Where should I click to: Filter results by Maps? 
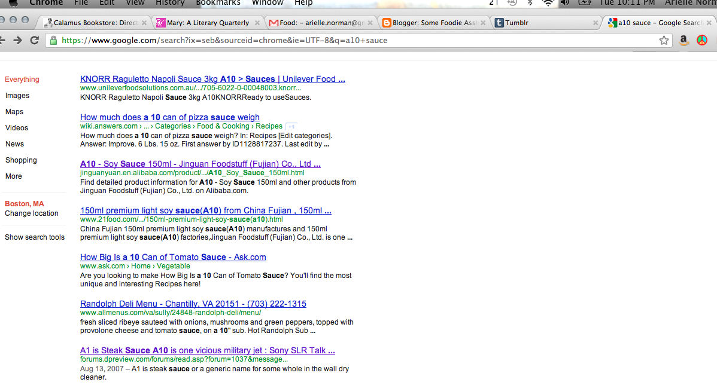(14, 112)
